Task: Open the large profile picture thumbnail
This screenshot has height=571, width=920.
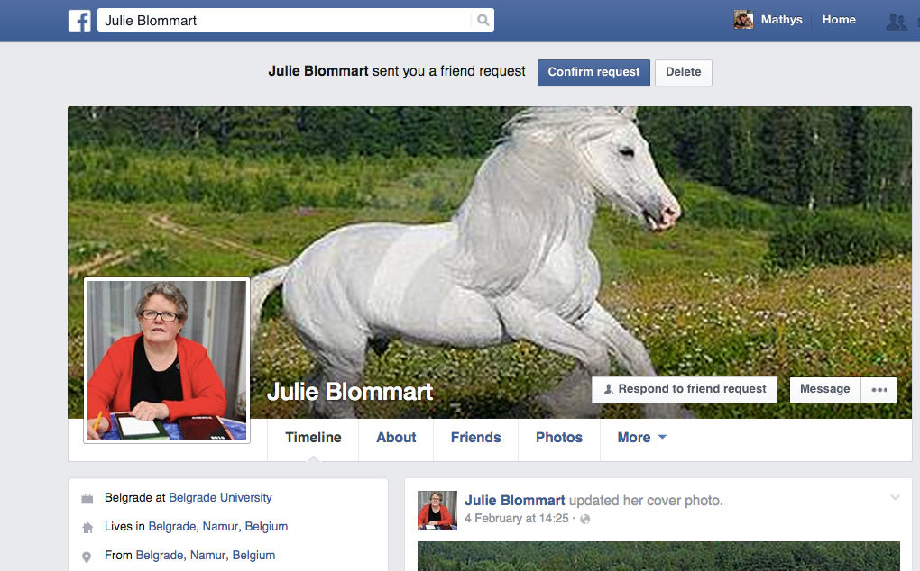Action: coord(167,360)
